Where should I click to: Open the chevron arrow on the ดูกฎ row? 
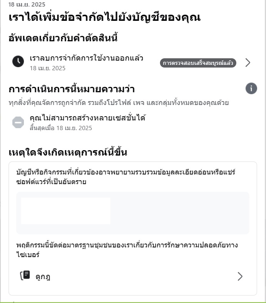(x=240, y=276)
